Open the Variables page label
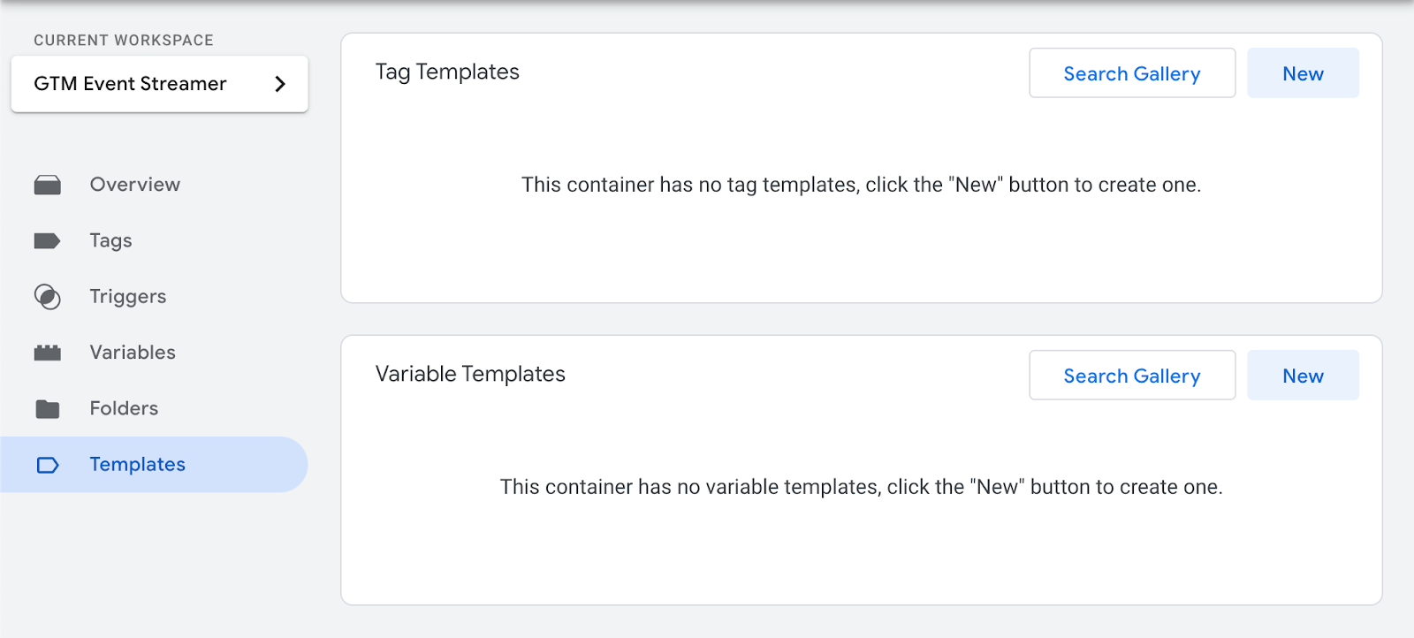Screen dimensions: 1414x638 pyautogui.click(x=133, y=353)
